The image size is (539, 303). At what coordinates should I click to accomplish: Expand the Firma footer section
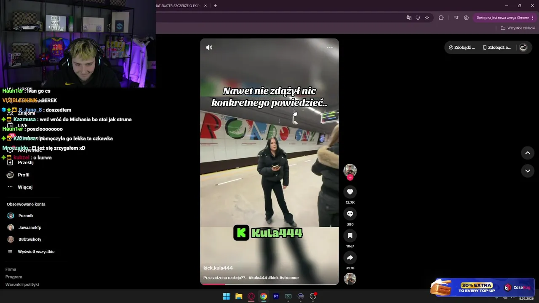click(11, 269)
